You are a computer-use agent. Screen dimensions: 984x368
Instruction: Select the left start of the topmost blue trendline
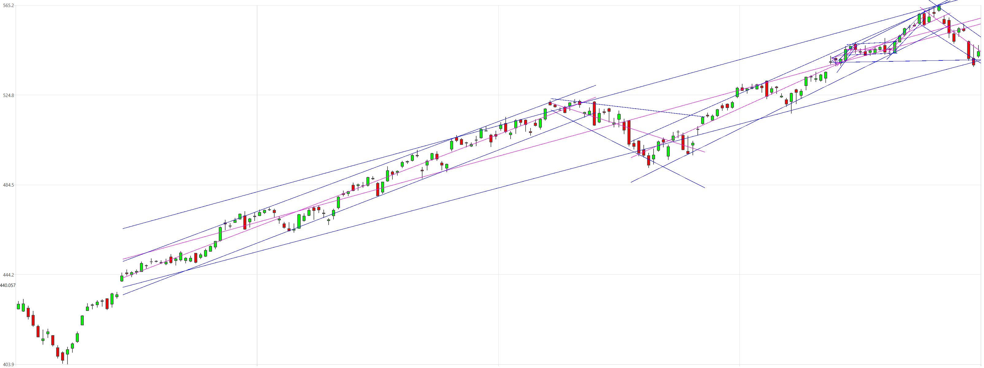coord(123,229)
